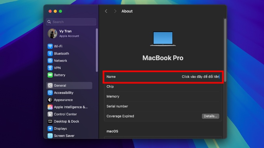Click the green Battery icon

tap(50, 75)
